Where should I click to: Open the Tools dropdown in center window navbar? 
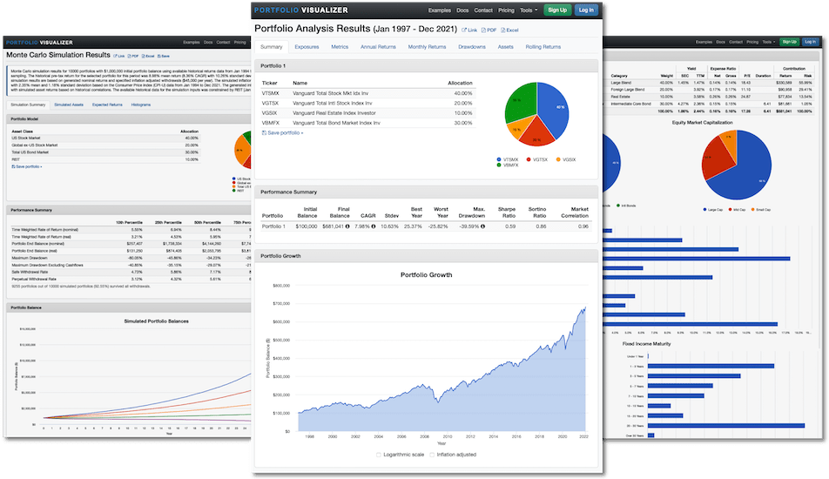529,10
